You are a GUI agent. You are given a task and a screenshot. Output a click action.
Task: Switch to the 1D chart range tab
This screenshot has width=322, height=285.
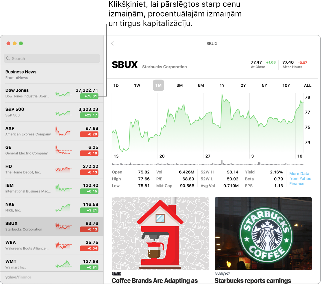tap(116, 85)
